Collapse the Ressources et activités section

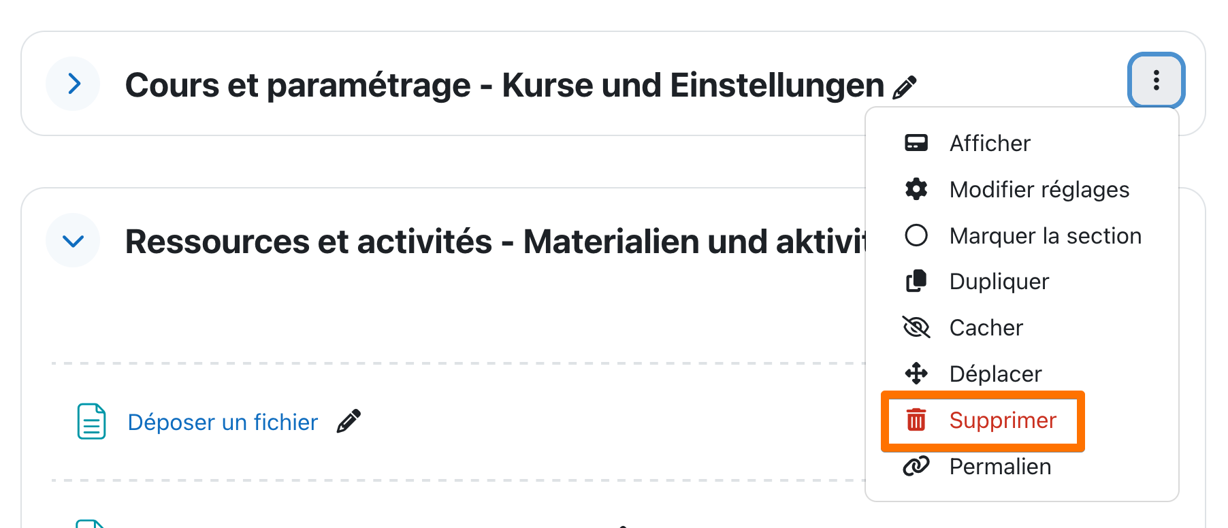click(x=74, y=240)
